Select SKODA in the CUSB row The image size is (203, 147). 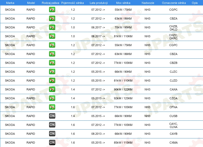(10, 116)
